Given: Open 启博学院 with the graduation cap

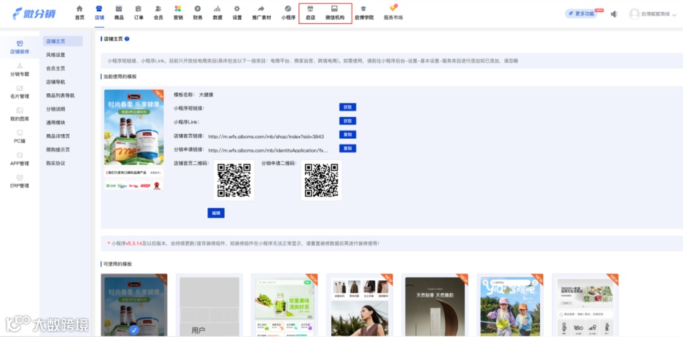Looking at the screenshot, I should (364, 13).
